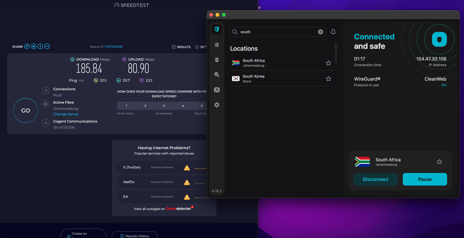Click X (Twitter) warning triangle icon
The width and height of the screenshot is (464, 238).
point(187,168)
